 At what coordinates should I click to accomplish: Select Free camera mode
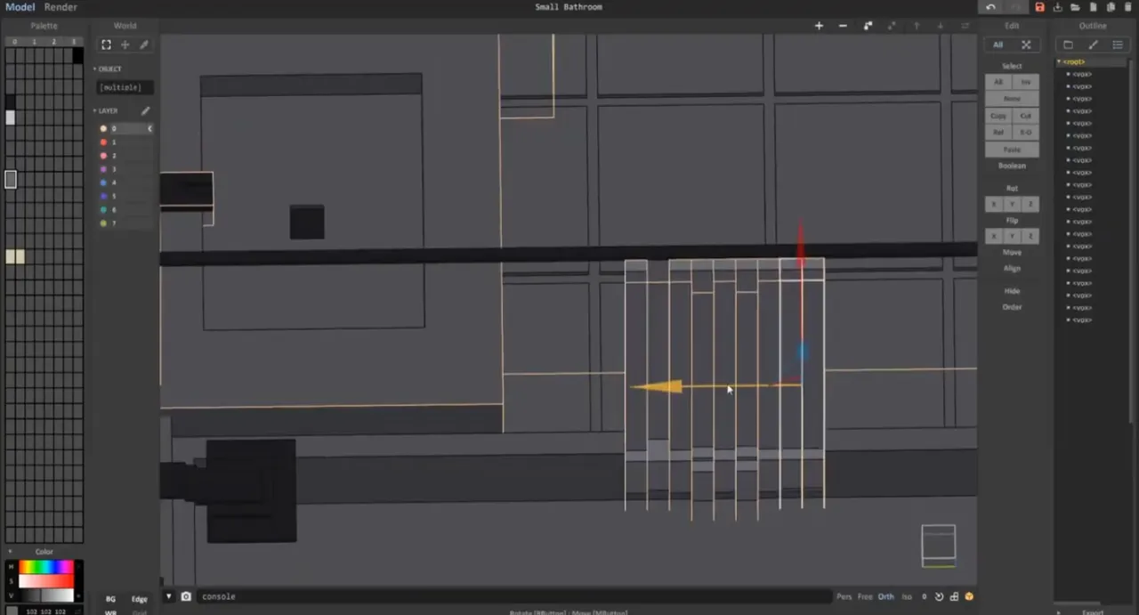click(865, 597)
